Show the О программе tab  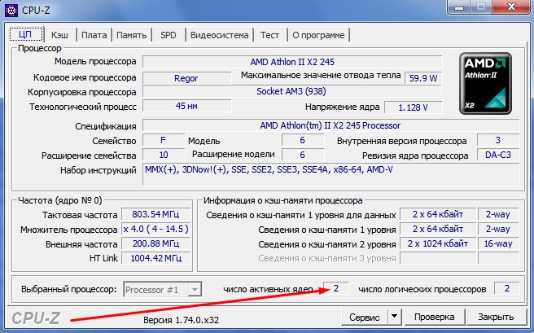pyautogui.click(x=319, y=35)
